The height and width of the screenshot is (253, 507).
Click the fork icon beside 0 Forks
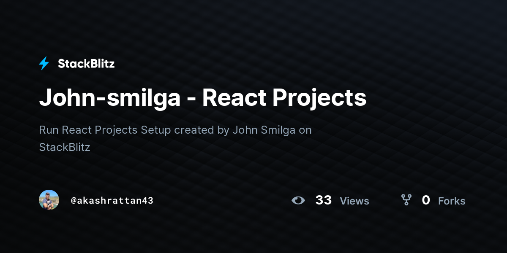pyautogui.click(x=406, y=200)
